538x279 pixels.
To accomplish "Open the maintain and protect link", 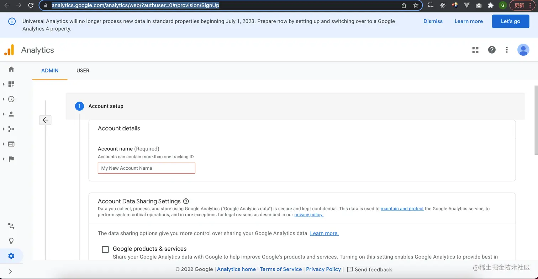I will [402, 209].
